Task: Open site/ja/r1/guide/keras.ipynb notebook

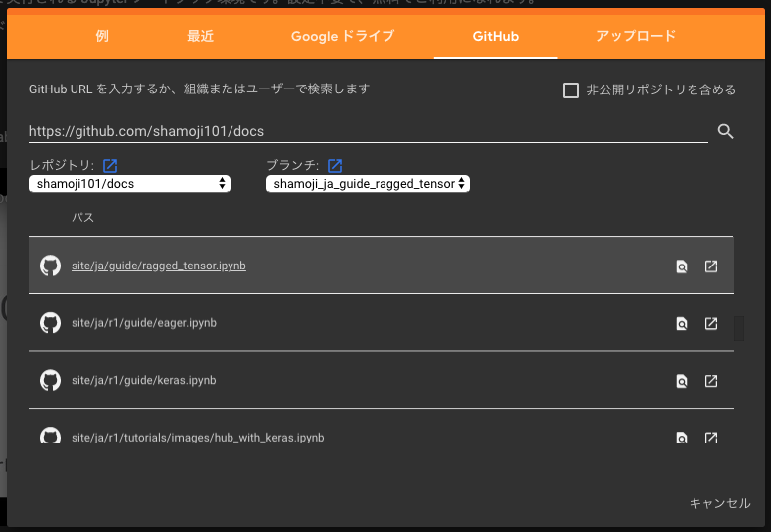Action: coord(144,380)
